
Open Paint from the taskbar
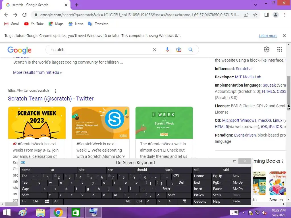tap(23, 212)
